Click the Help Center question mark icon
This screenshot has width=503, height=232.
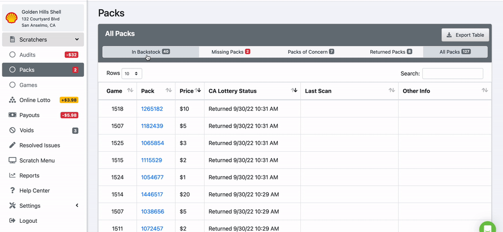(13, 190)
